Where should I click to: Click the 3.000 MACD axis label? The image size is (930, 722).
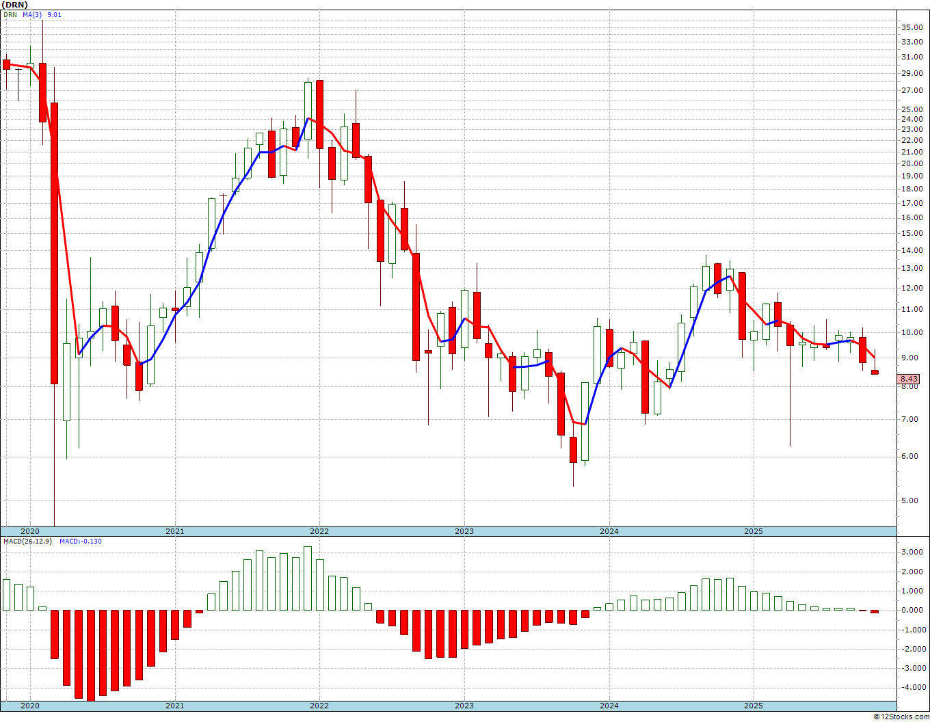point(914,552)
